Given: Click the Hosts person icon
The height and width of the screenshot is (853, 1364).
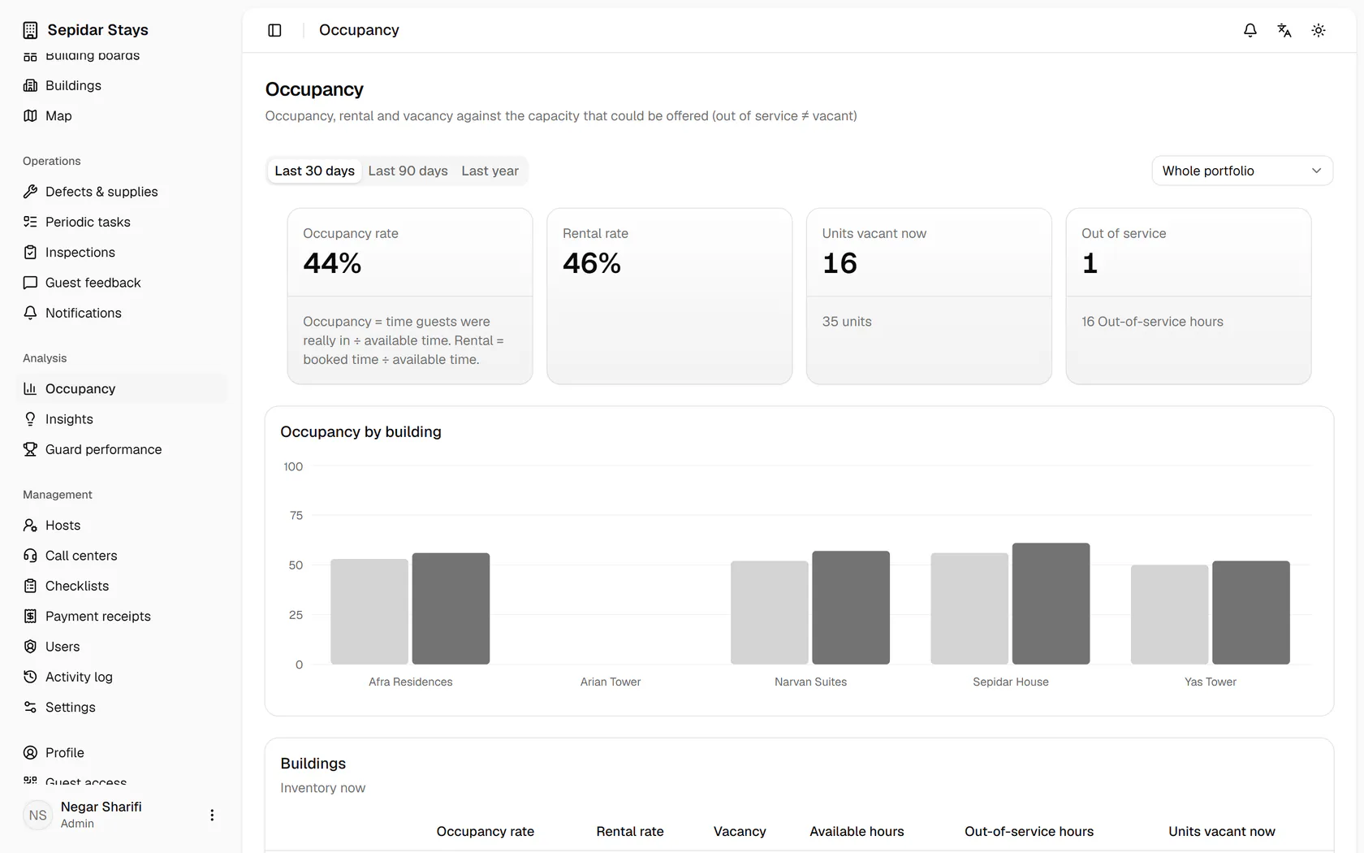Looking at the screenshot, I should pyautogui.click(x=30, y=526).
